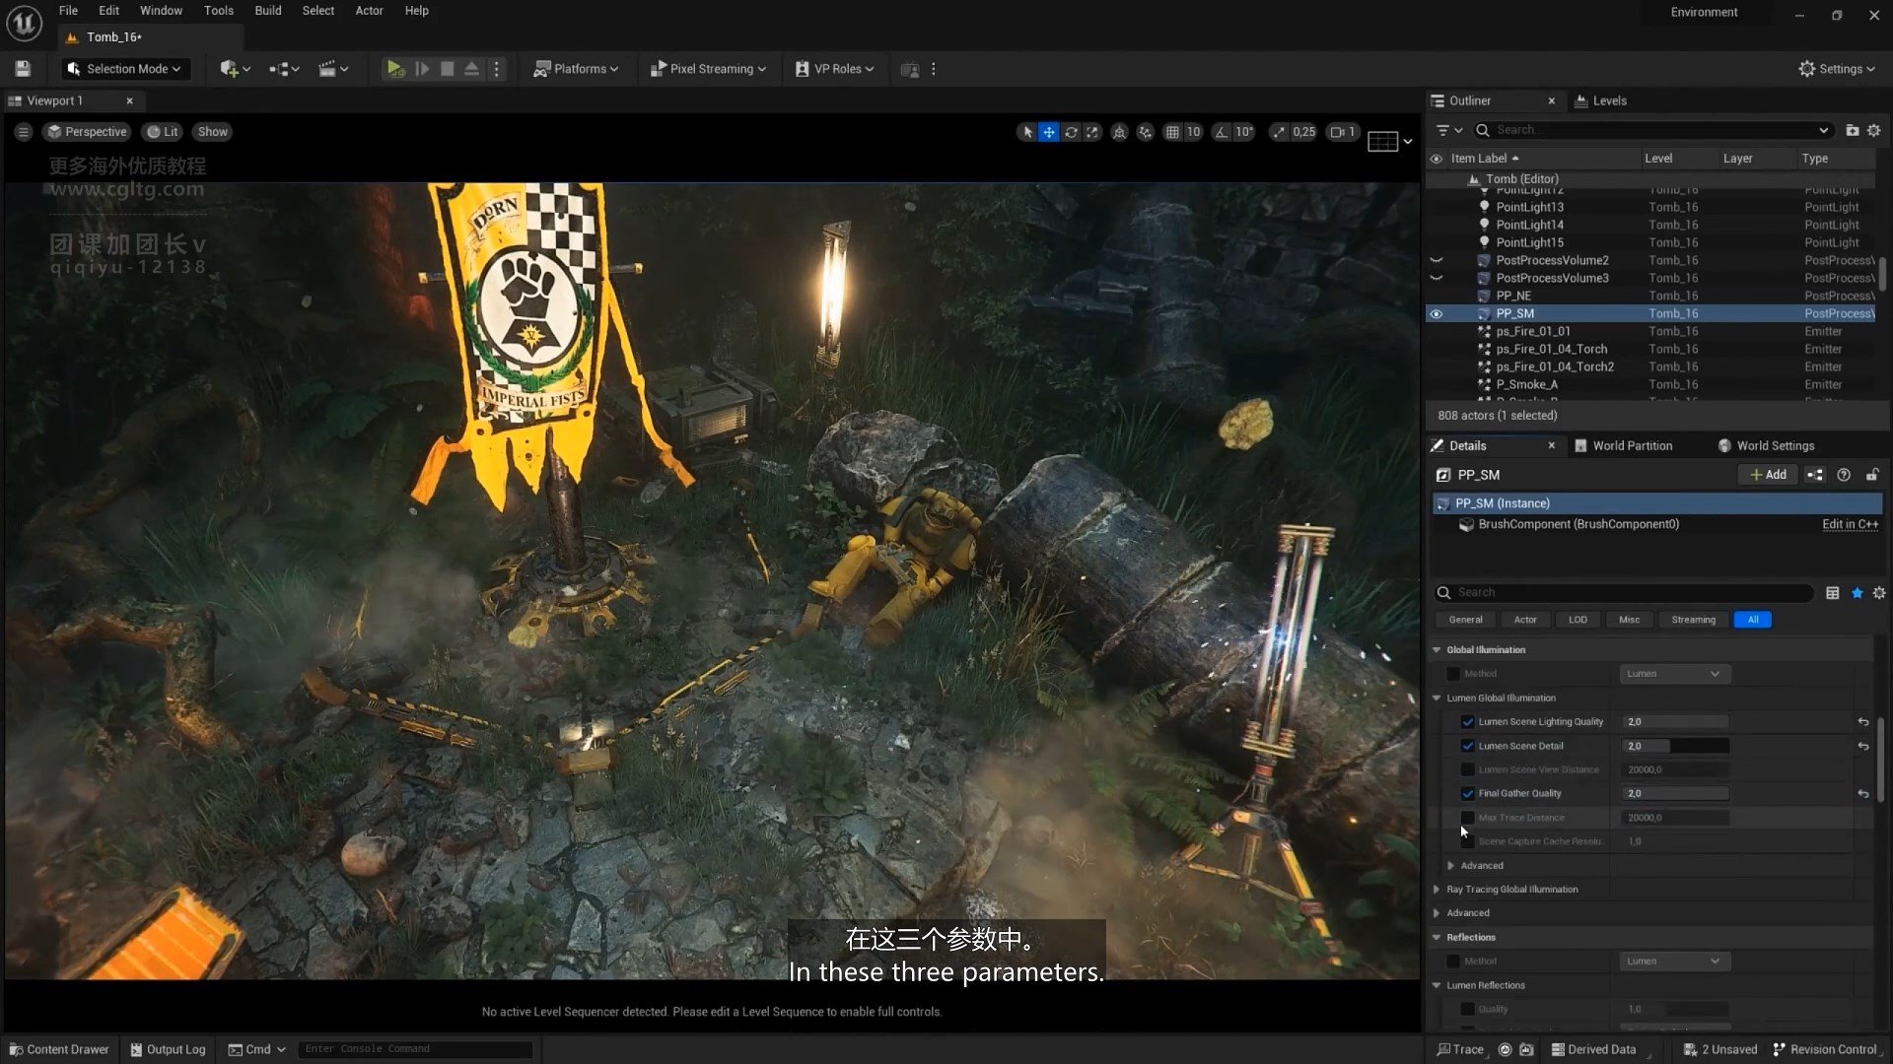Click the Enter Console Command field

coord(415,1050)
